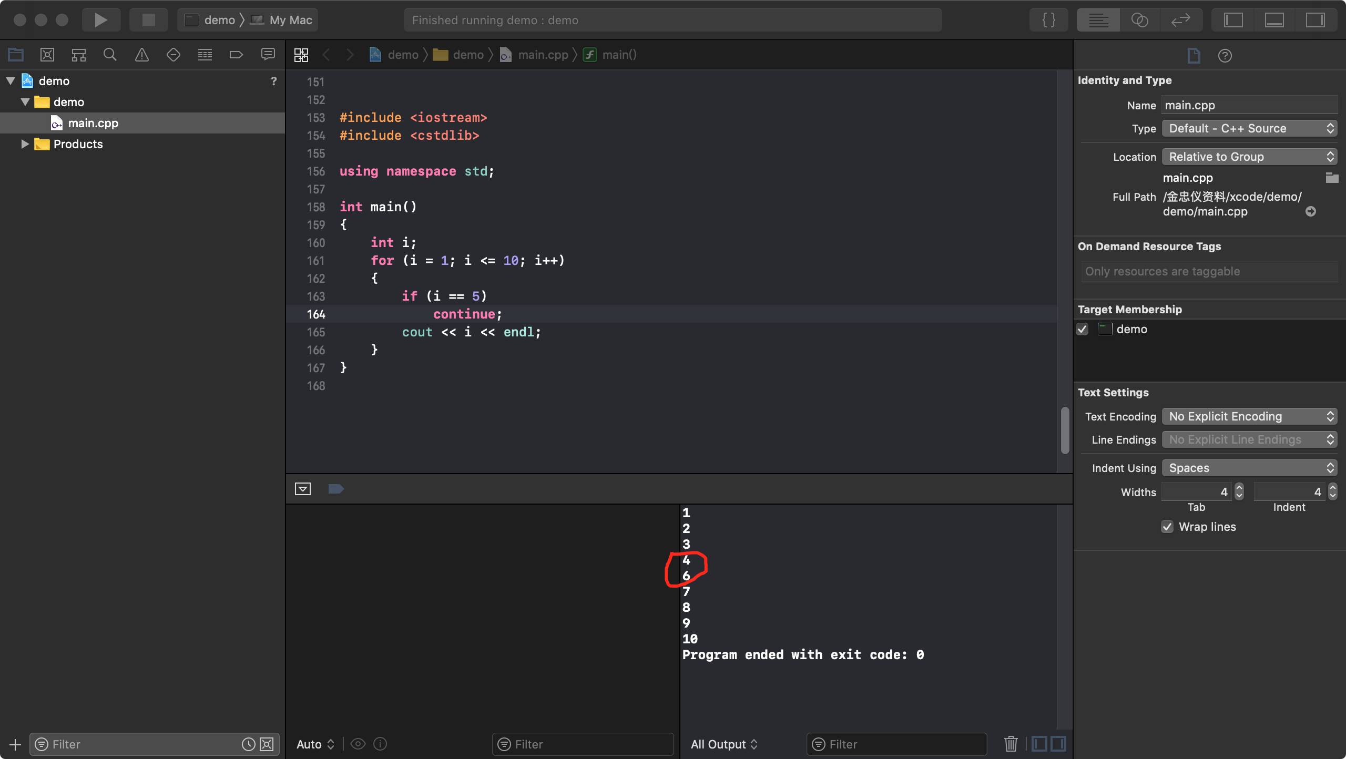Open the All Output selector

click(723, 744)
